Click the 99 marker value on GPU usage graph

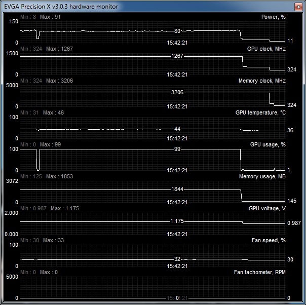pyautogui.click(x=177, y=149)
